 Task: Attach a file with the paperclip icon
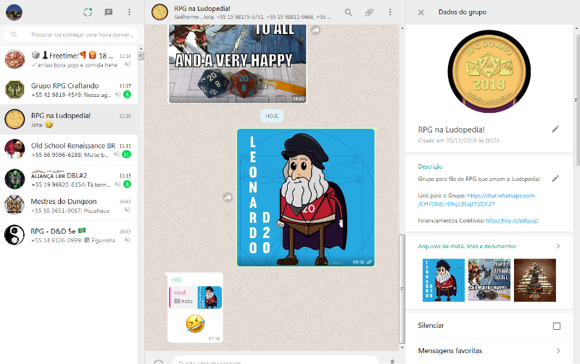pyautogui.click(x=369, y=12)
